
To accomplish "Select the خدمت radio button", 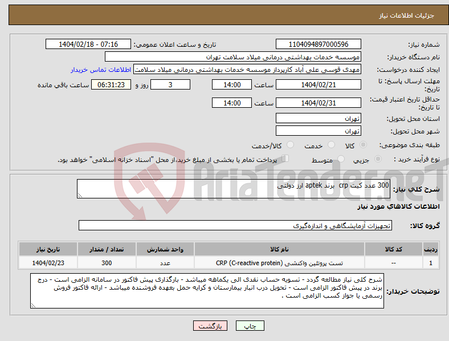I will 331,145.
